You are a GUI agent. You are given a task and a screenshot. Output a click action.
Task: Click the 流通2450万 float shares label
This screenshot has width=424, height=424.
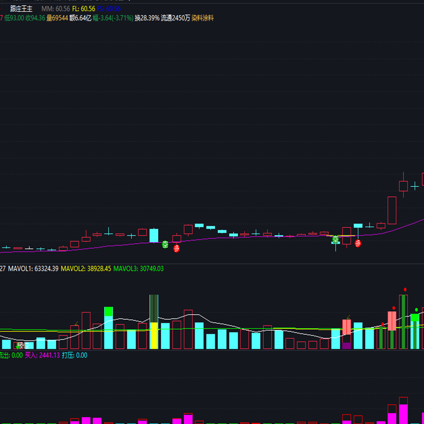click(x=176, y=18)
